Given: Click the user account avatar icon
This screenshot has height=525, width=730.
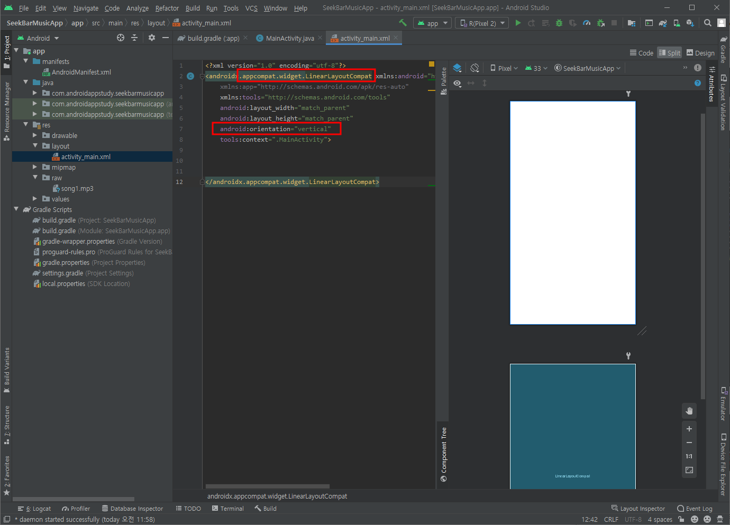Looking at the screenshot, I should click(722, 23).
